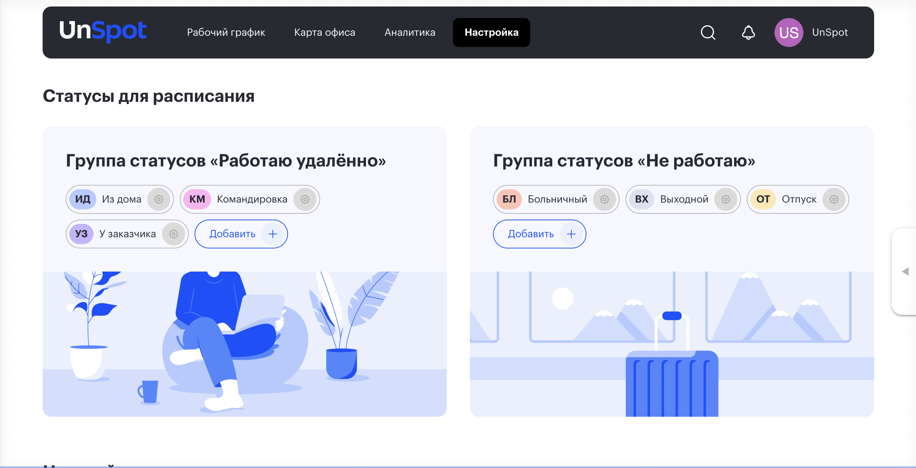Open settings gear for «Командировка» status
Screen dimensions: 916x468
305,199
